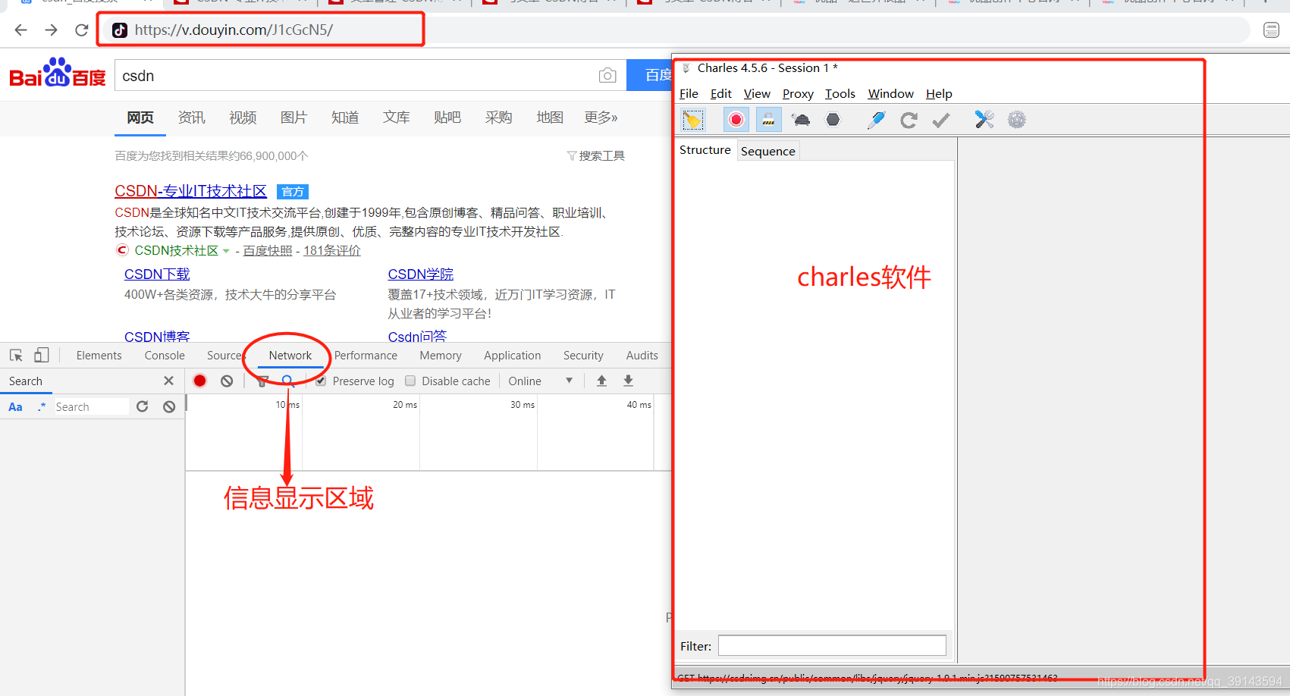This screenshot has width=1290, height=696.
Task: Open CSDN-专业IT技术社区 result link
Action: click(190, 192)
